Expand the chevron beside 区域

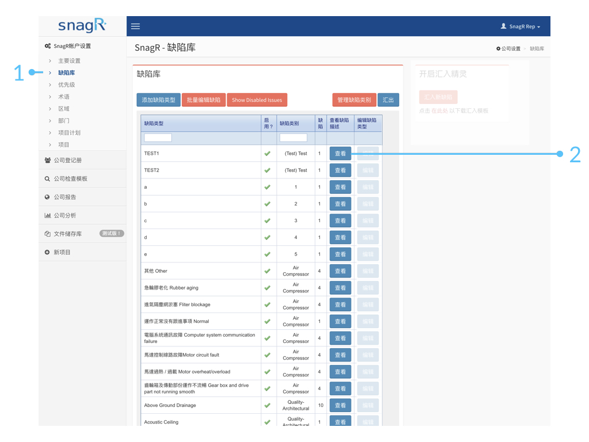(x=50, y=109)
